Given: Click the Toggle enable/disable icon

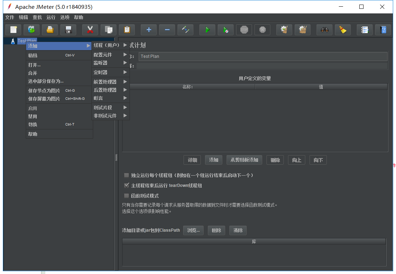Looking at the screenshot, I should [x=185, y=30].
